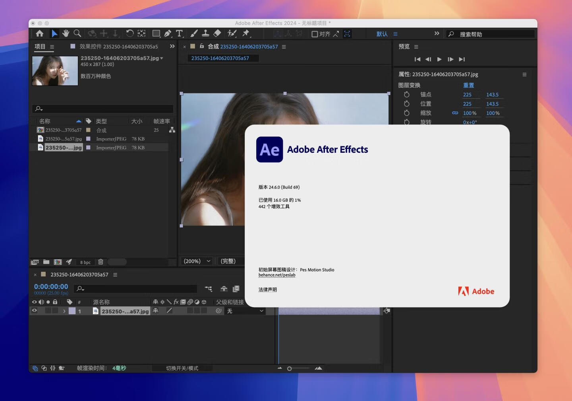572x401 pixels.
Task: Click the Shy layers hide icon in timeline
Action: tap(224, 289)
